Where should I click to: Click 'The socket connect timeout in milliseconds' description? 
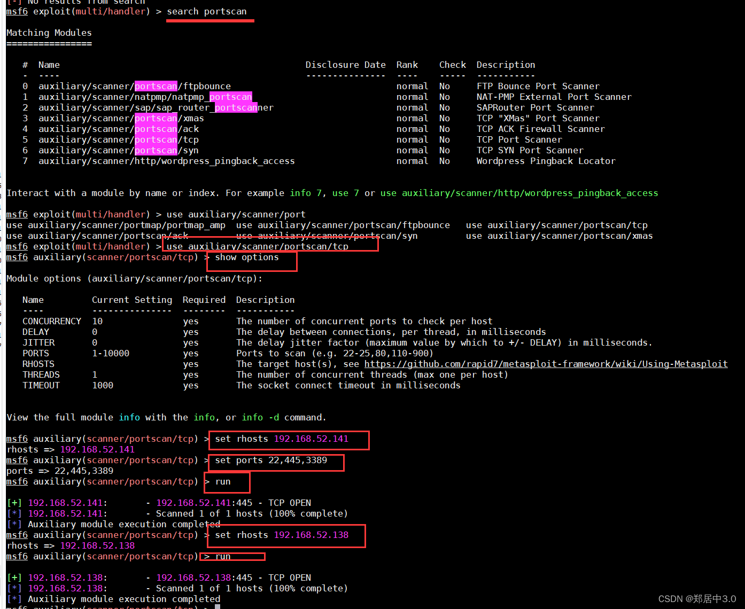tap(348, 385)
